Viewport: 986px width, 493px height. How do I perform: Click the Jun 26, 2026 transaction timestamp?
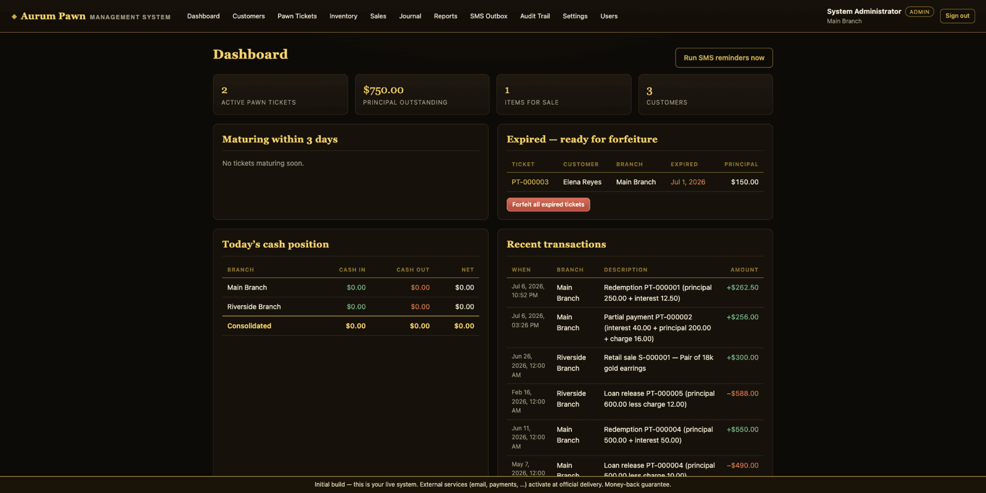[528, 365]
